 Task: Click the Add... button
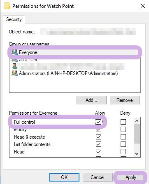click(x=91, y=100)
